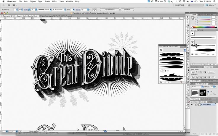Screen dimensions: 218x136
Task: Expand the Opacity Mask layer triangle
Action: [197, 105]
